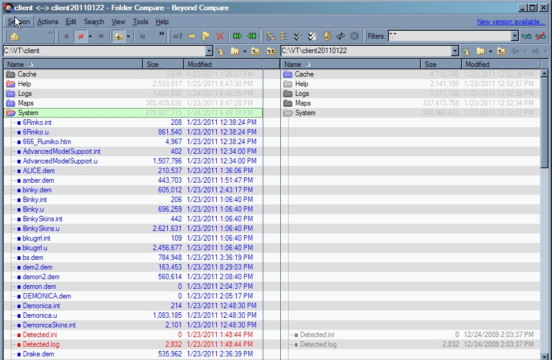
Task: Click the go arrow after the client20110122 path
Action: click(466, 52)
